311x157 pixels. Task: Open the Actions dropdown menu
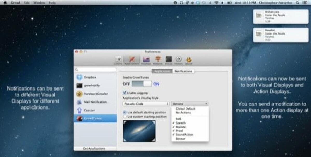[x=189, y=103]
